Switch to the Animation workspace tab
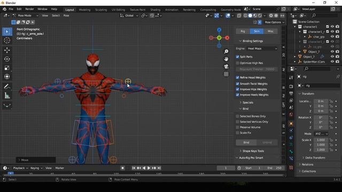 coord(172,10)
